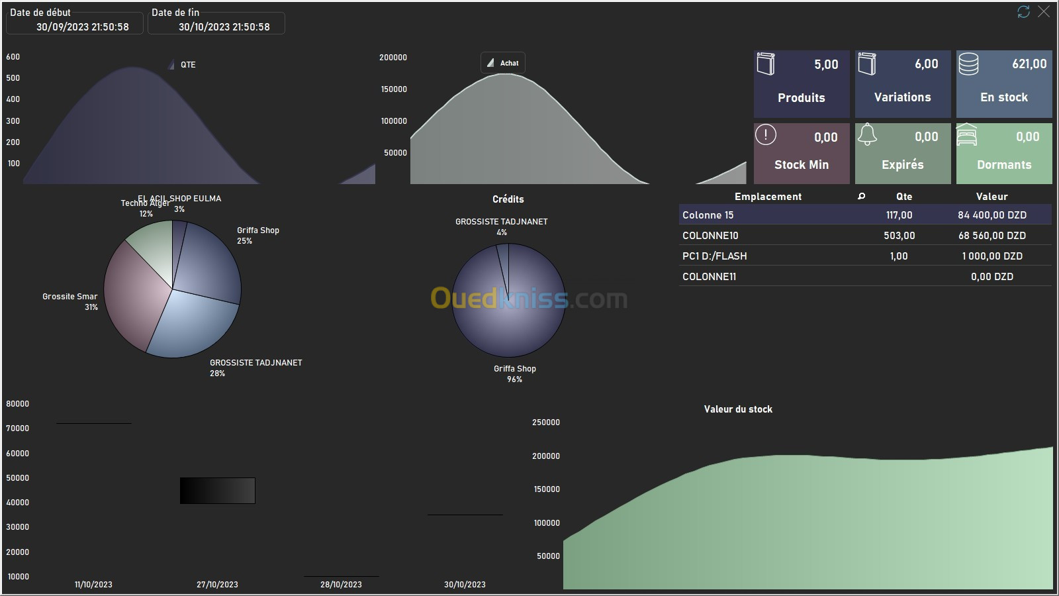Click the 27/10/2023 candlestick bar

pyautogui.click(x=218, y=491)
